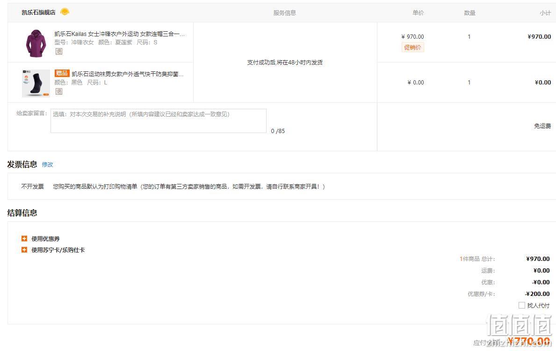Select the ¥0.00 subtotal for the socks
The image size is (556, 351).
[x=543, y=83]
